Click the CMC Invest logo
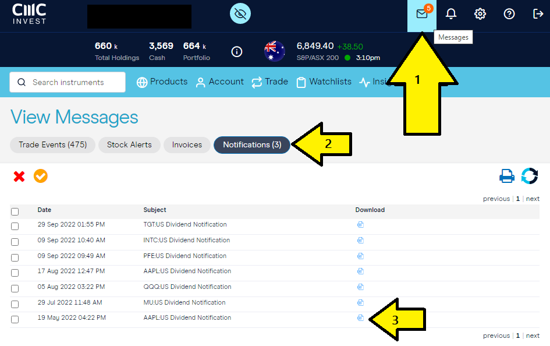Screen dimensions: 550x346 (29, 14)
